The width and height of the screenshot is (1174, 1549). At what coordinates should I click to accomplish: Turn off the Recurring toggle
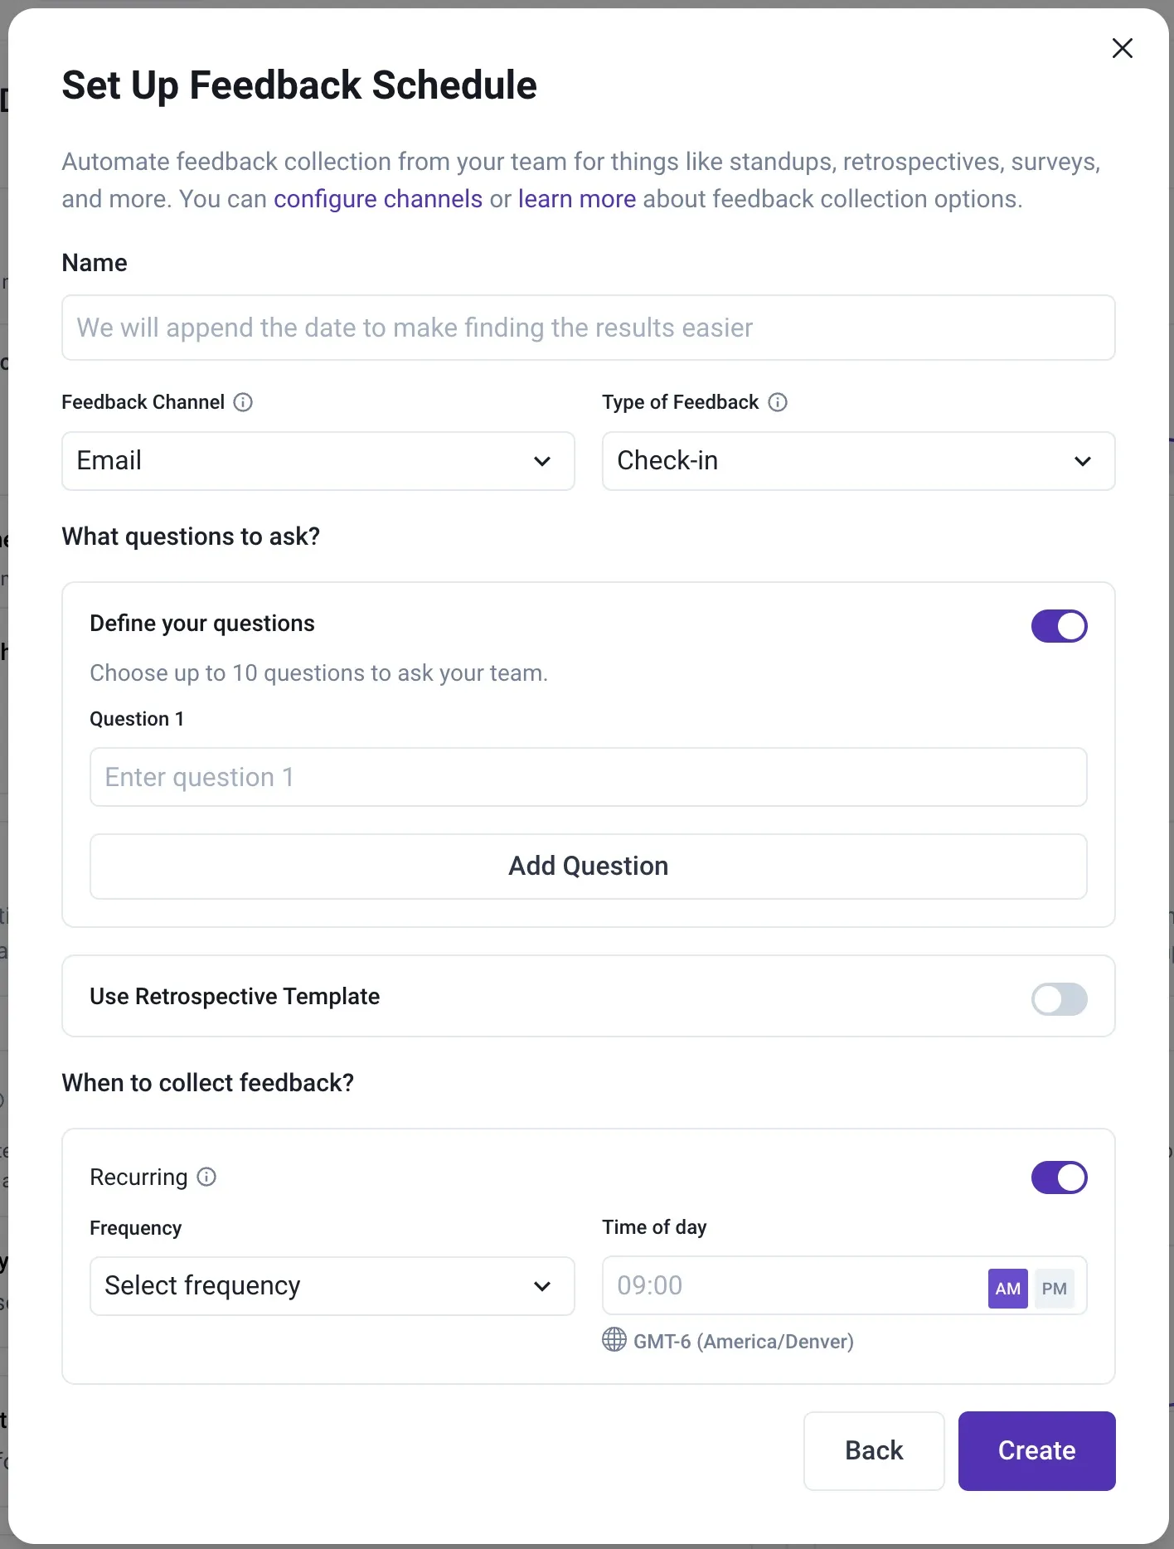[1059, 1178]
